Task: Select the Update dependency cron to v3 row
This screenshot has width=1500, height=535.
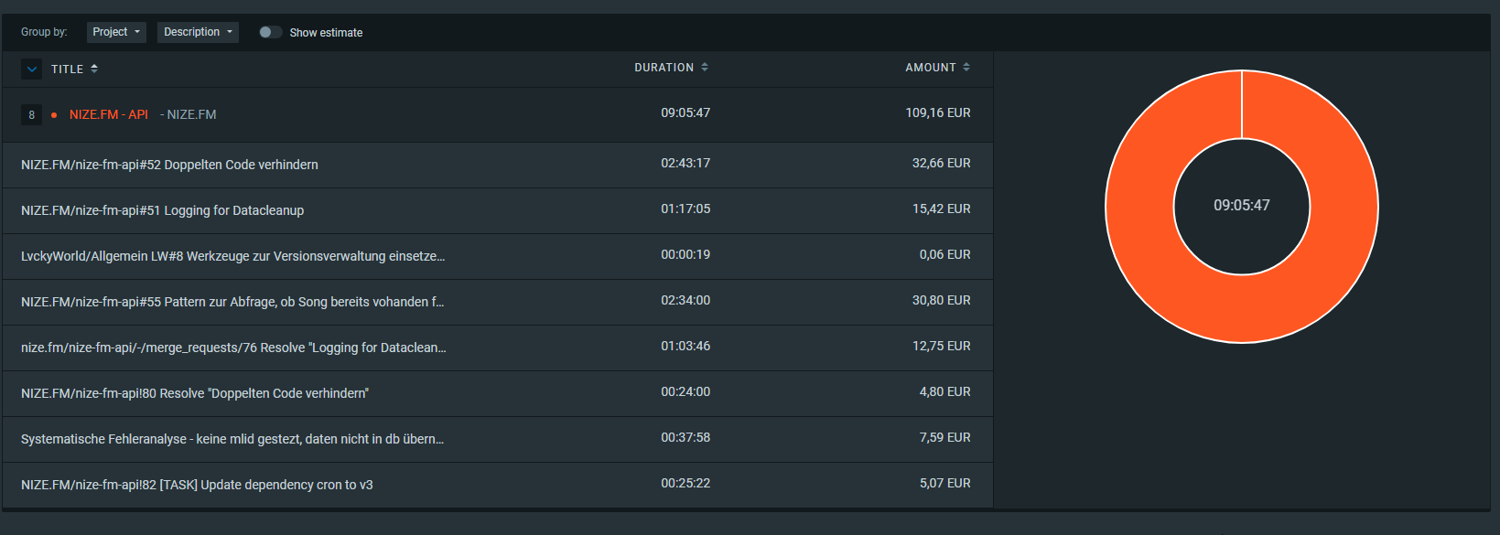Action: 197,485
